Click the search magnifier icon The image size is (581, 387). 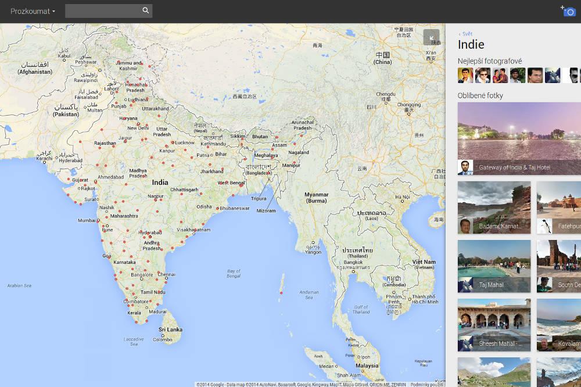146,10
